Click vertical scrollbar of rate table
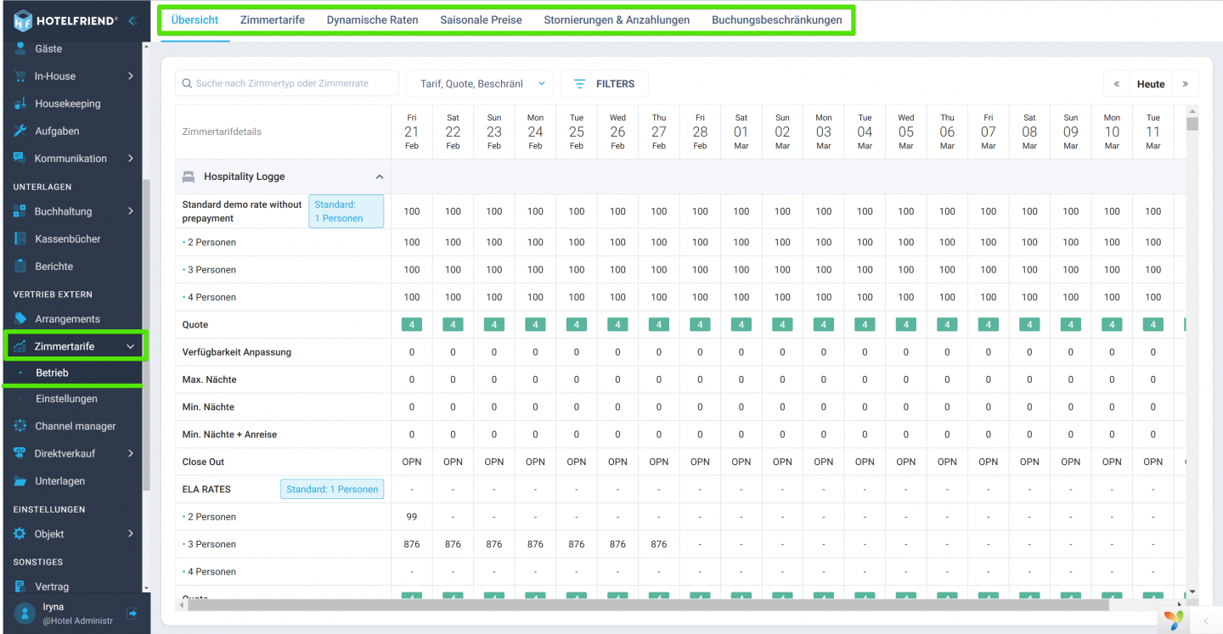1223x634 pixels. click(x=1192, y=124)
